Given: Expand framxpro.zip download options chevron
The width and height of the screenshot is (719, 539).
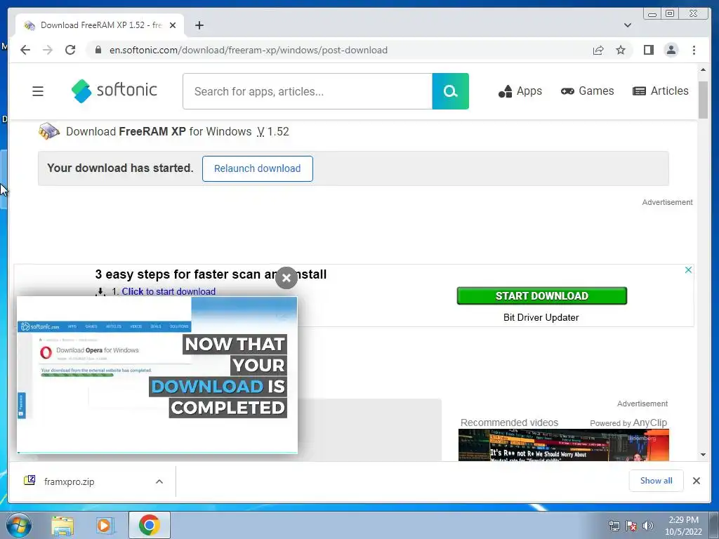Looking at the screenshot, I should pos(159,481).
